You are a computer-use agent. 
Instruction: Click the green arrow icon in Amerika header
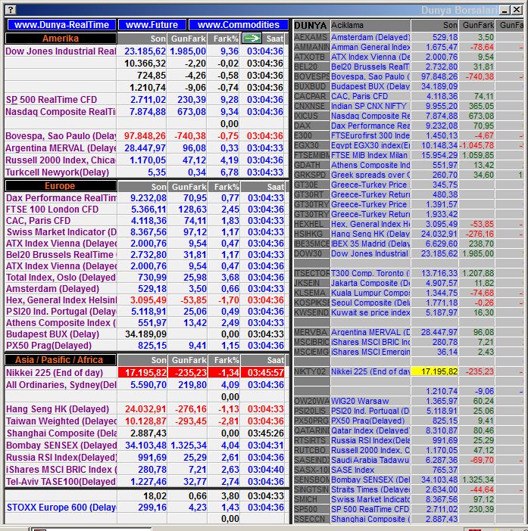tap(252, 39)
